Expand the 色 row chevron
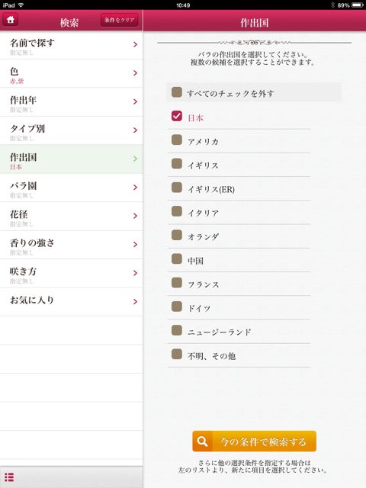This screenshot has width=366, height=488. 135,73
